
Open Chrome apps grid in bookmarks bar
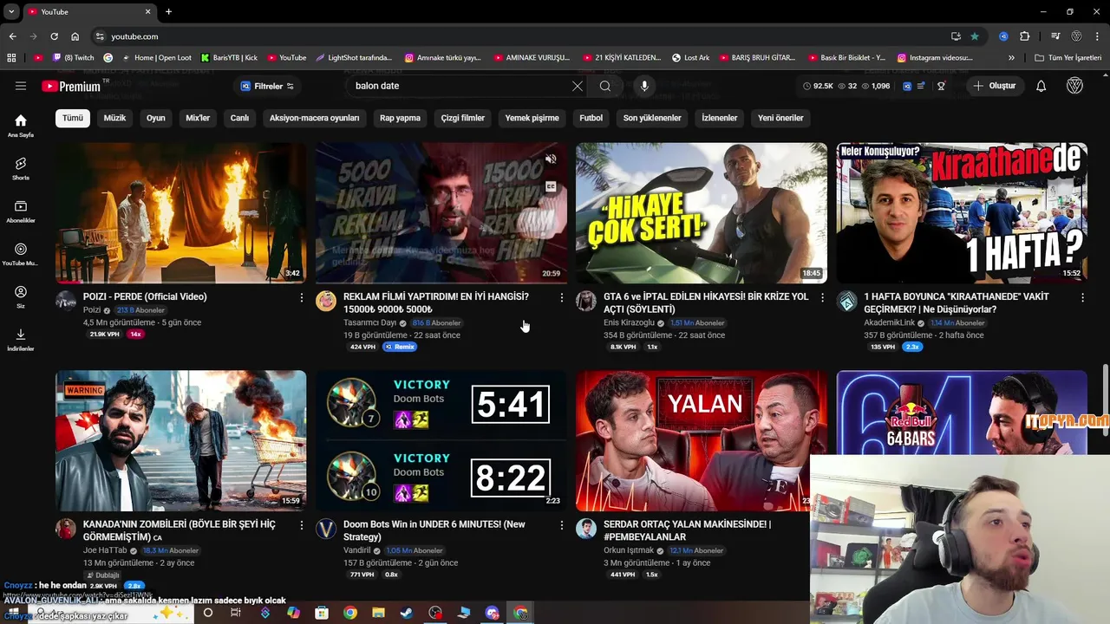11,58
